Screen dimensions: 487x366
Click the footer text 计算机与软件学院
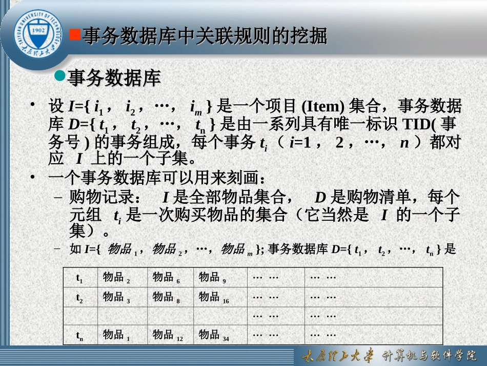[429, 356]
